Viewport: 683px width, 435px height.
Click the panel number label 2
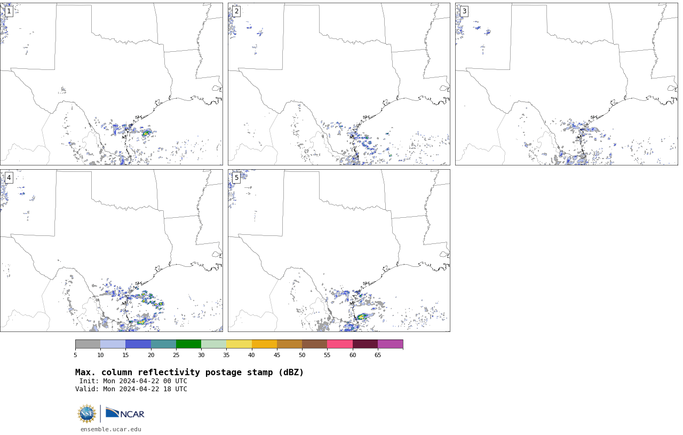[236, 11]
